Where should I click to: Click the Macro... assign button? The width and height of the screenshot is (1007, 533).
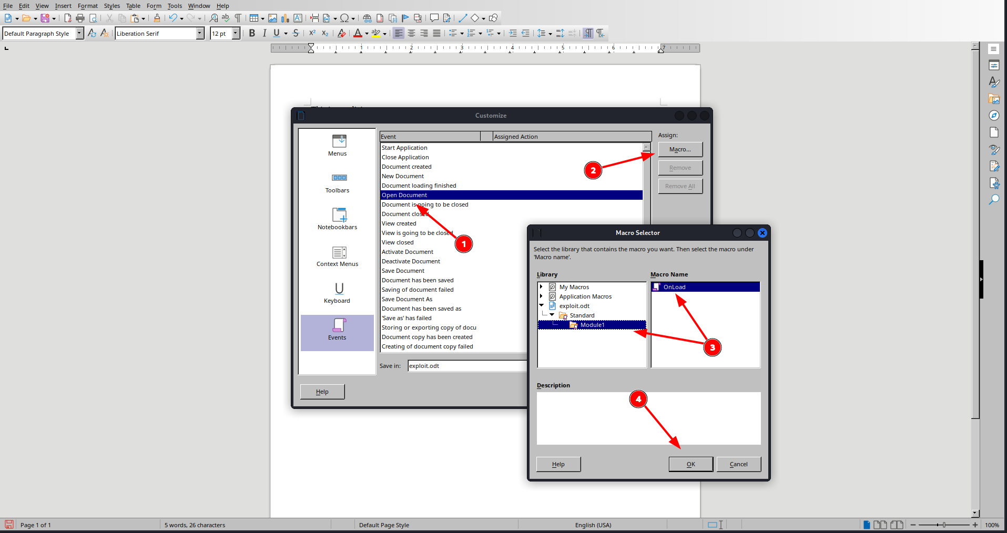(x=680, y=149)
